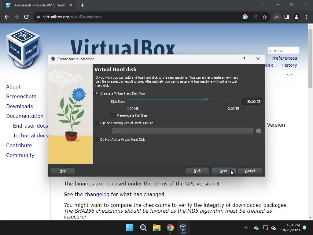
Task: Switch to Chrome in taskbar
Action: pos(170,228)
